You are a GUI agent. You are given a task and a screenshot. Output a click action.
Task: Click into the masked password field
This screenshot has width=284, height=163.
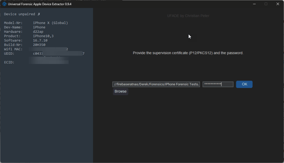[x=218, y=84]
